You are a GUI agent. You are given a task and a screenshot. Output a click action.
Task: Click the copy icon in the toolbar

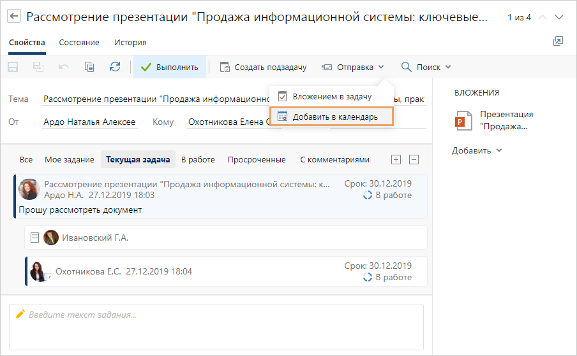[x=89, y=67]
